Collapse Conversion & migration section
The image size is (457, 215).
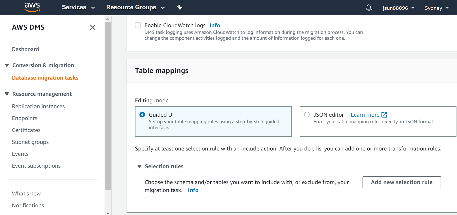[7, 65]
